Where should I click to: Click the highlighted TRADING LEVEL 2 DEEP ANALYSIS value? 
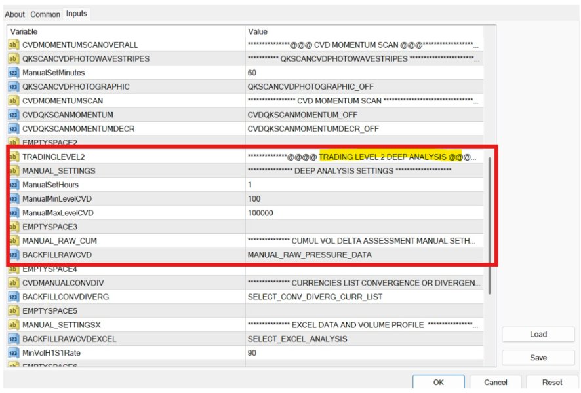pos(390,157)
